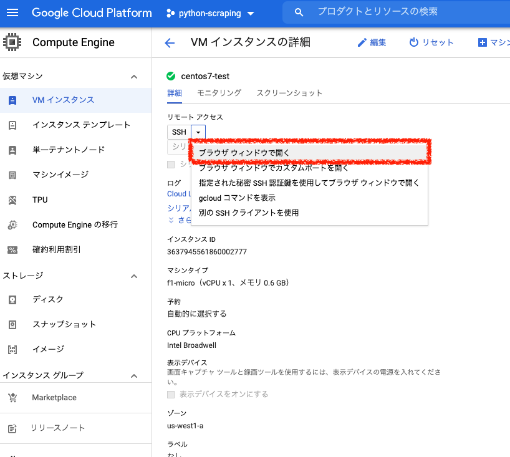Click the インスタンス テンプレート icon
Image resolution: width=510 pixels, height=457 pixels.
(x=12, y=125)
